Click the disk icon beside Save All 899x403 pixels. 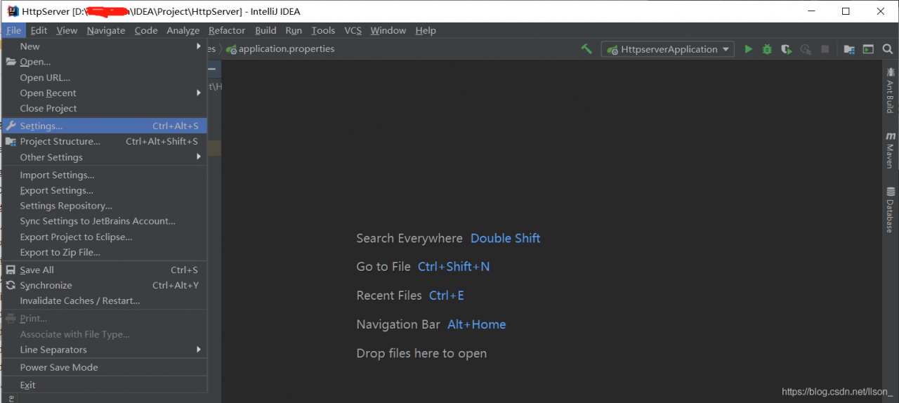(x=11, y=270)
